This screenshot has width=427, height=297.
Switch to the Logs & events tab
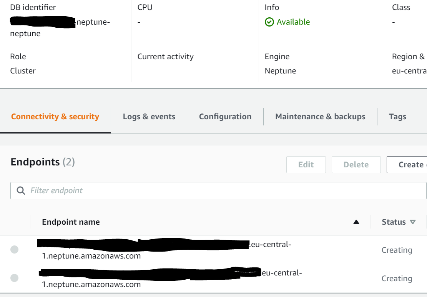coord(149,117)
